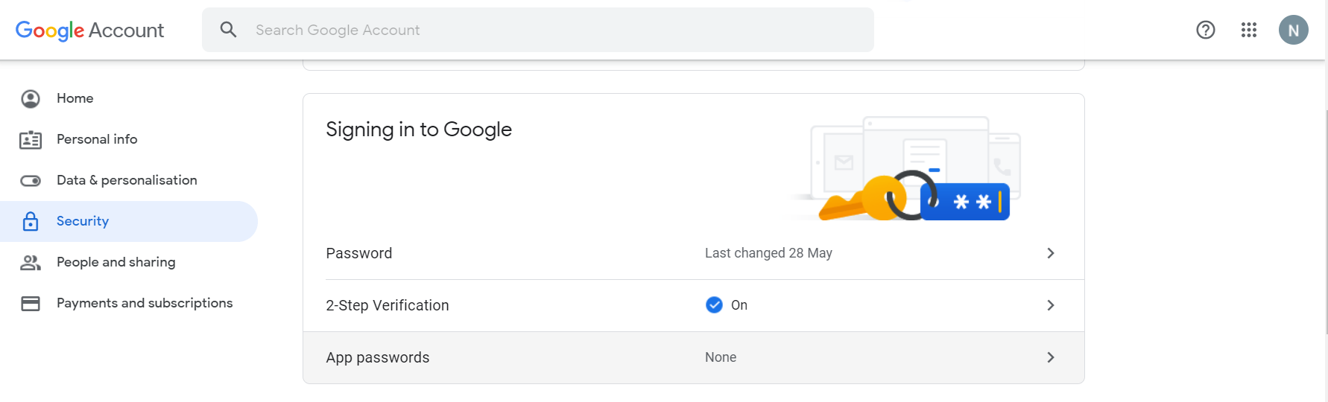Expand the App passwords row chevron
The width and height of the screenshot is (1328, 402).
pyautogui.click(x=1050, y=357)
